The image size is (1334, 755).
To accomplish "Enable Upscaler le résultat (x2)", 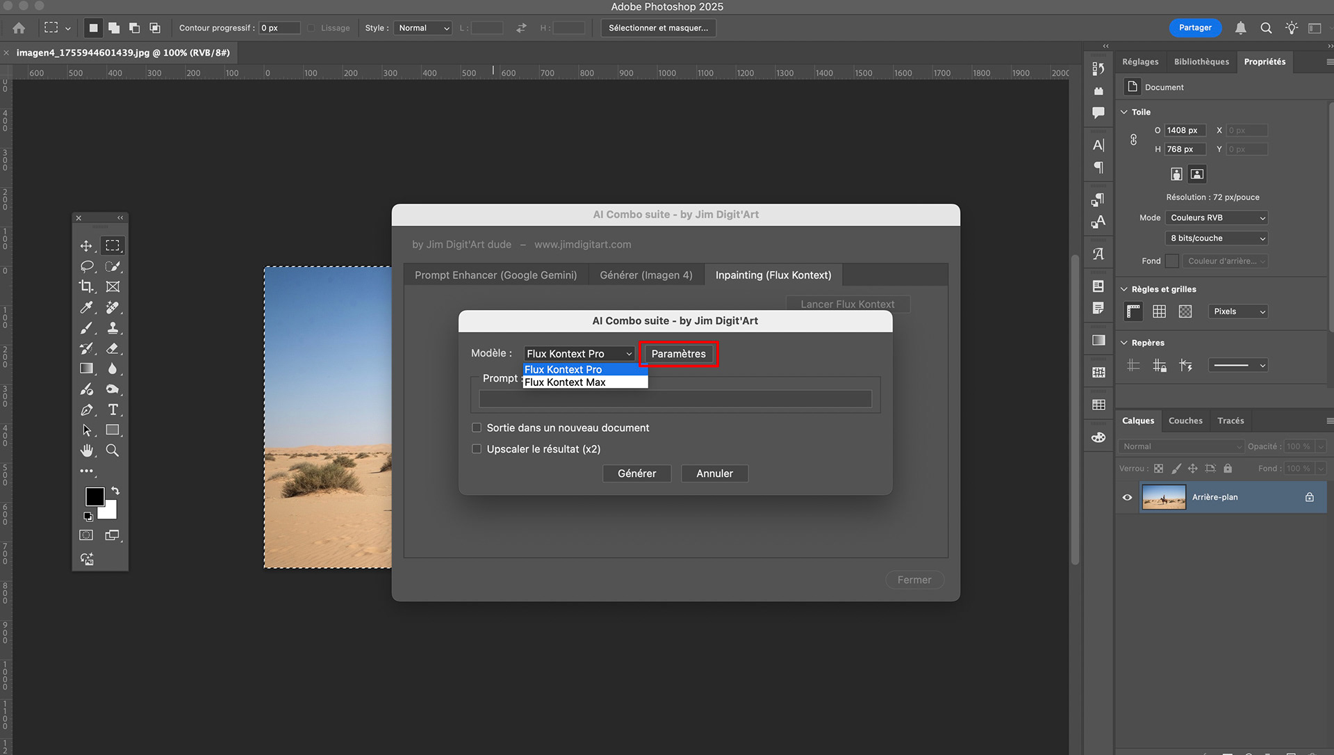I will 477,449.
